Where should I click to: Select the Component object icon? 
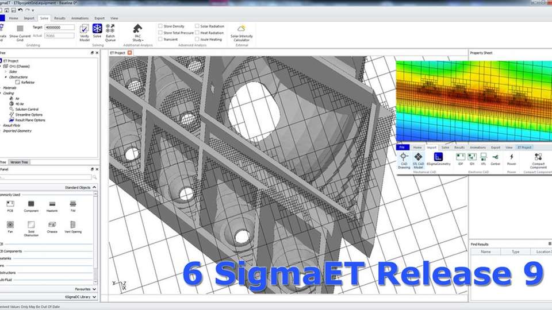coord(31,203)
